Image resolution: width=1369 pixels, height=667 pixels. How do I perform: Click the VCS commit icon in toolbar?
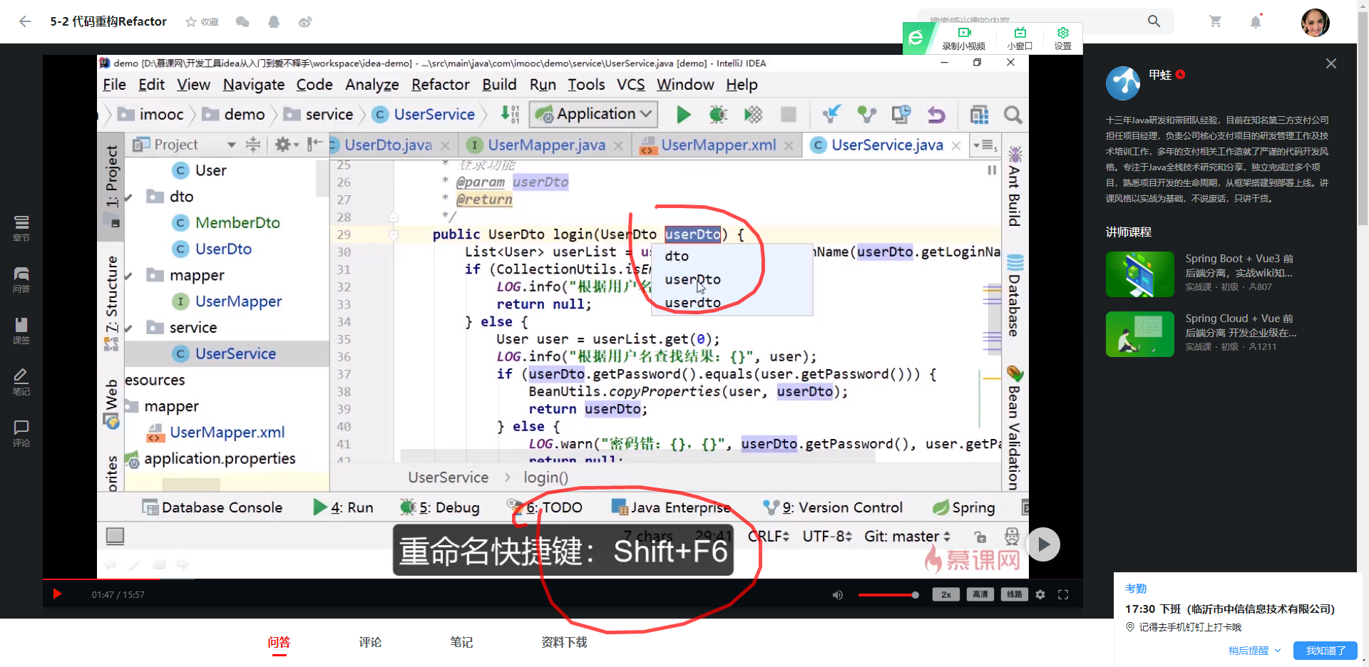(x=866, y=114)
